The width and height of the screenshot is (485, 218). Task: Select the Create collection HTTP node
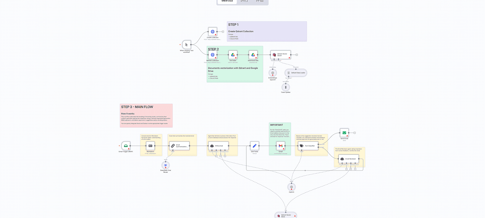tap(212, 32)
